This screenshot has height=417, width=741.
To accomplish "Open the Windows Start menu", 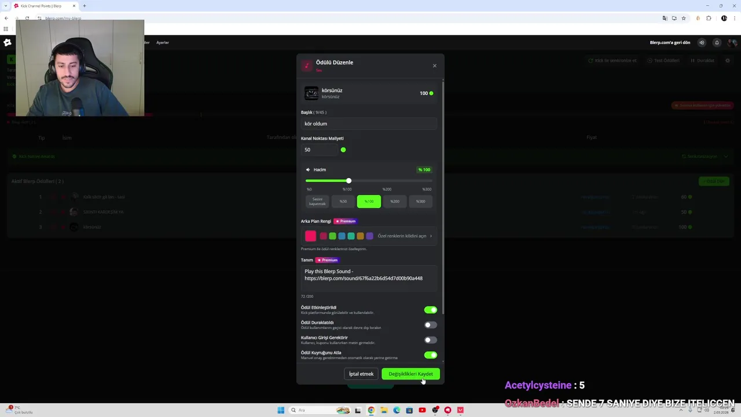I will coord(281,410).
